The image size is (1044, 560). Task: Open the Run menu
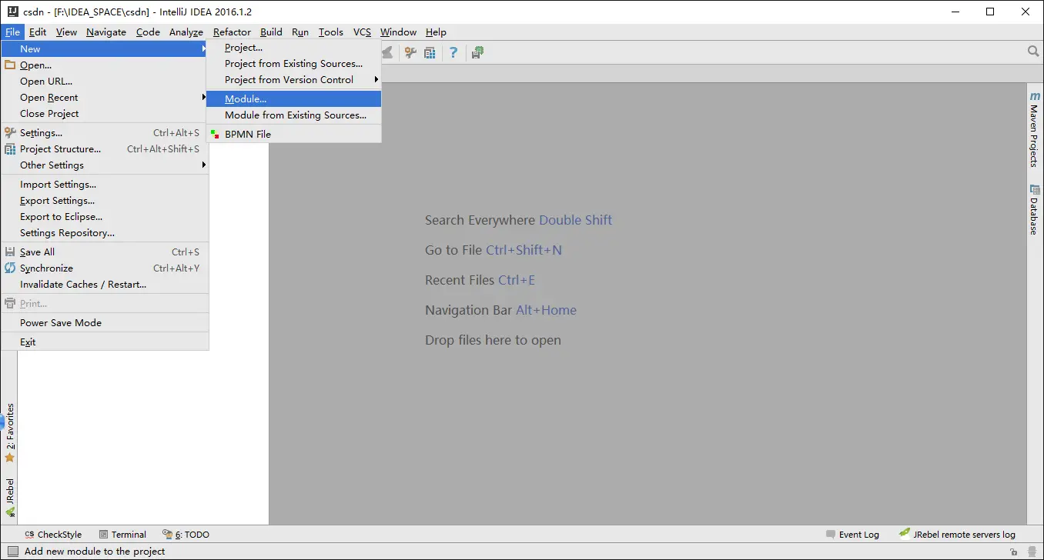pos(300,32)
